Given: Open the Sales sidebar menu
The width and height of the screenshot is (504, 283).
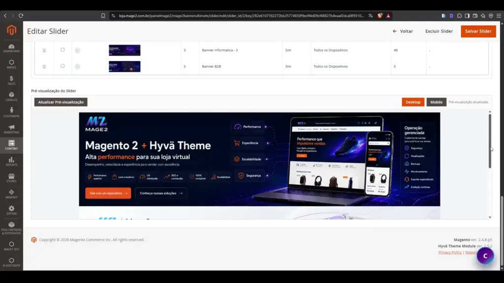Looking at the screenshot, I should tap(11, 81).
